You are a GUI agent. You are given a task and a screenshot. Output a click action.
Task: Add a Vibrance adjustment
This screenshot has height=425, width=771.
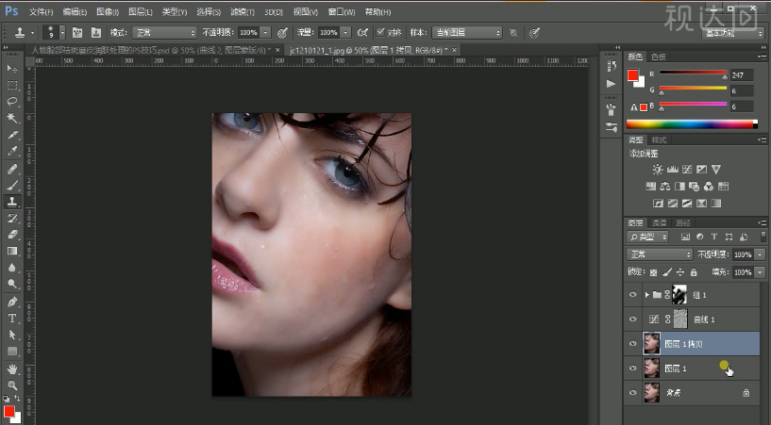click(716, 170)
